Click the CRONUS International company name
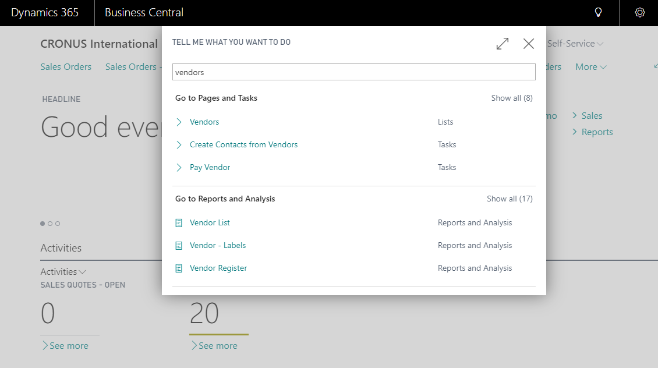The image size is (658, 368). [99, 44]
